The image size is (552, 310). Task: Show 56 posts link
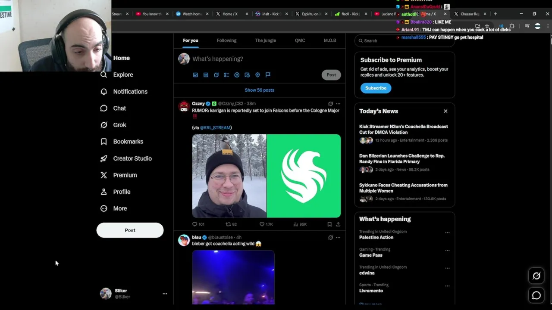pos(259,90)
